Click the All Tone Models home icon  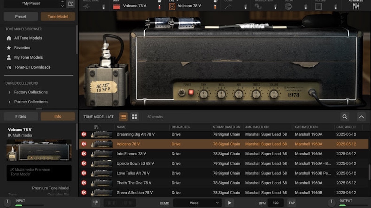coord(9,38)
